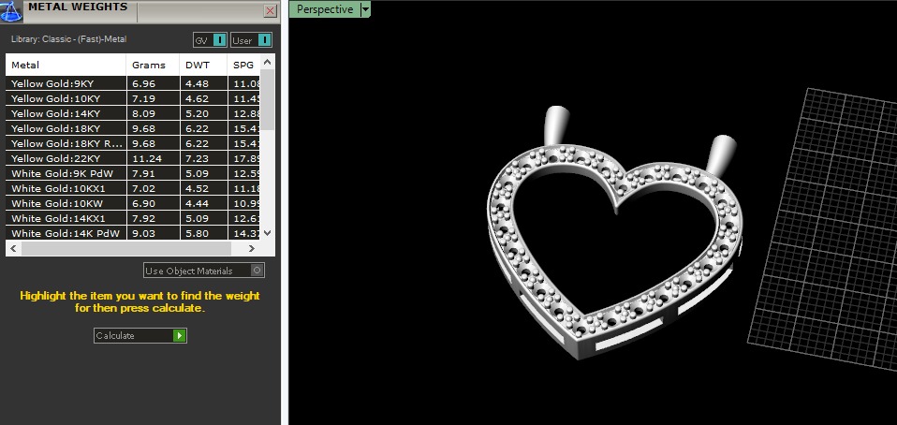Click the table scroll down arrow

coord(268,233)
